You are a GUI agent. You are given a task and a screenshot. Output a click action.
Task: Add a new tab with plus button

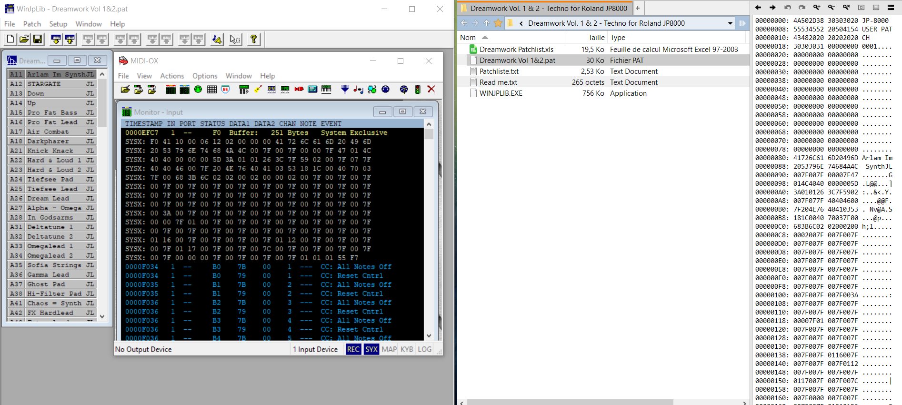tap(637, 8)
